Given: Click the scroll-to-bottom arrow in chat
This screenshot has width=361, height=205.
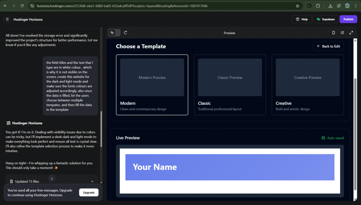Looking at the screenshot, I should (x=52, y=179).
